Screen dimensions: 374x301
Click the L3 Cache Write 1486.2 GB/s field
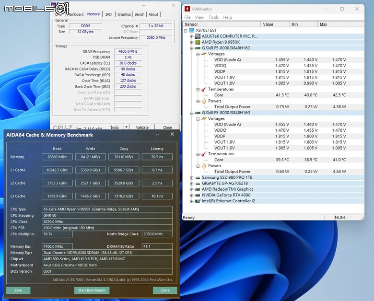click(91, 196)
